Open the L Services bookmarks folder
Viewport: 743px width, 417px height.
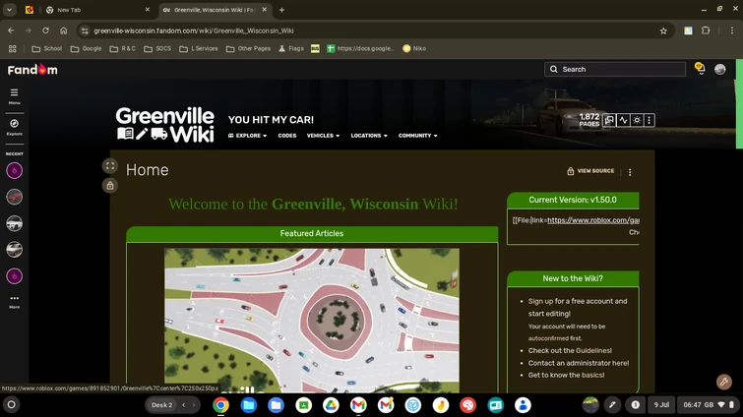click(199, 48)
